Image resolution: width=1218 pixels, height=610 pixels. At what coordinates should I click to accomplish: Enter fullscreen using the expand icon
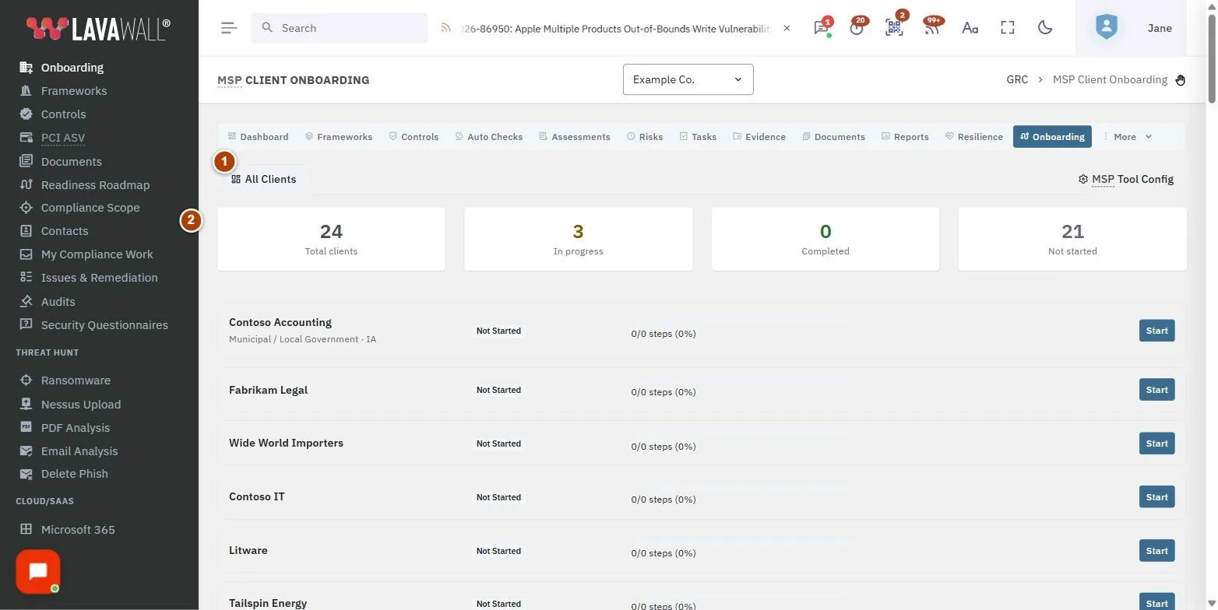pyautogui.click(x=1008, y=28)
